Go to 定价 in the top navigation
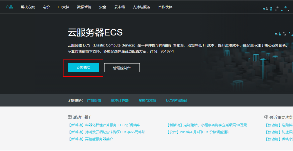Screen dimensions: 293x151 pos(46,7)
